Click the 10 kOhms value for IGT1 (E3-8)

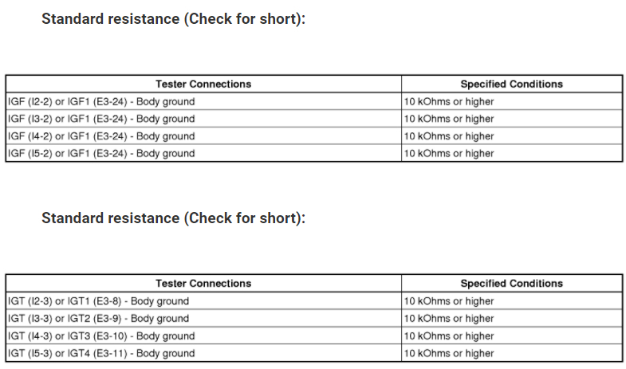click(449, 301)
